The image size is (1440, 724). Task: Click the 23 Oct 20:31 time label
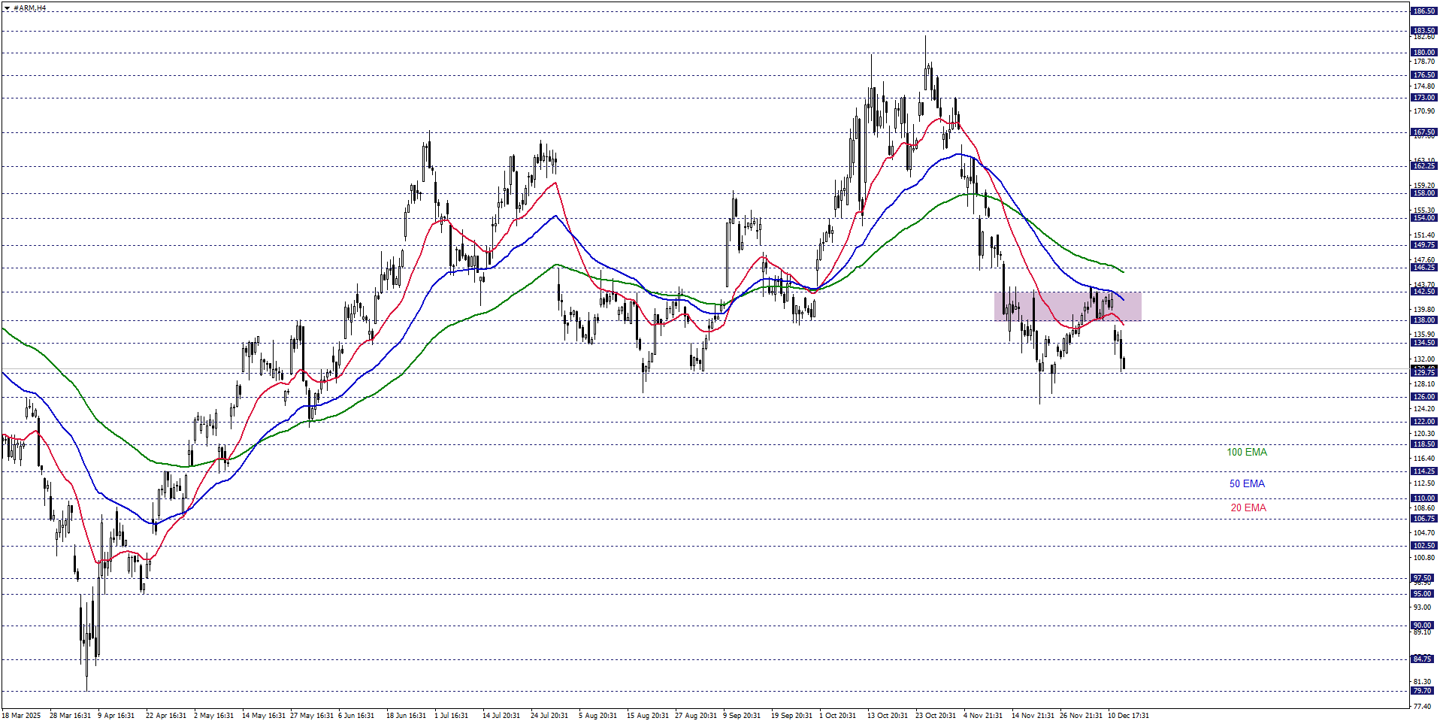coord(935,716)
